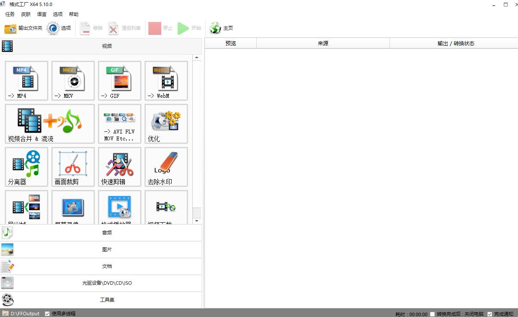
Task: Open the 任务 menu
Action: (10, 14)
